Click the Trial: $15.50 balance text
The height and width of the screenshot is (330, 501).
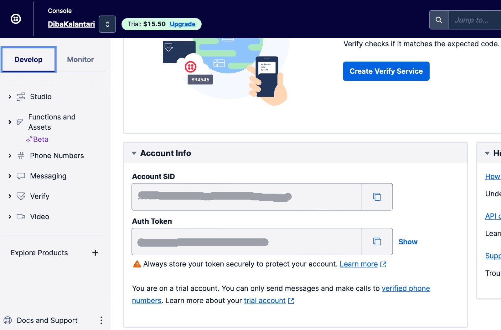pos(147,24)
